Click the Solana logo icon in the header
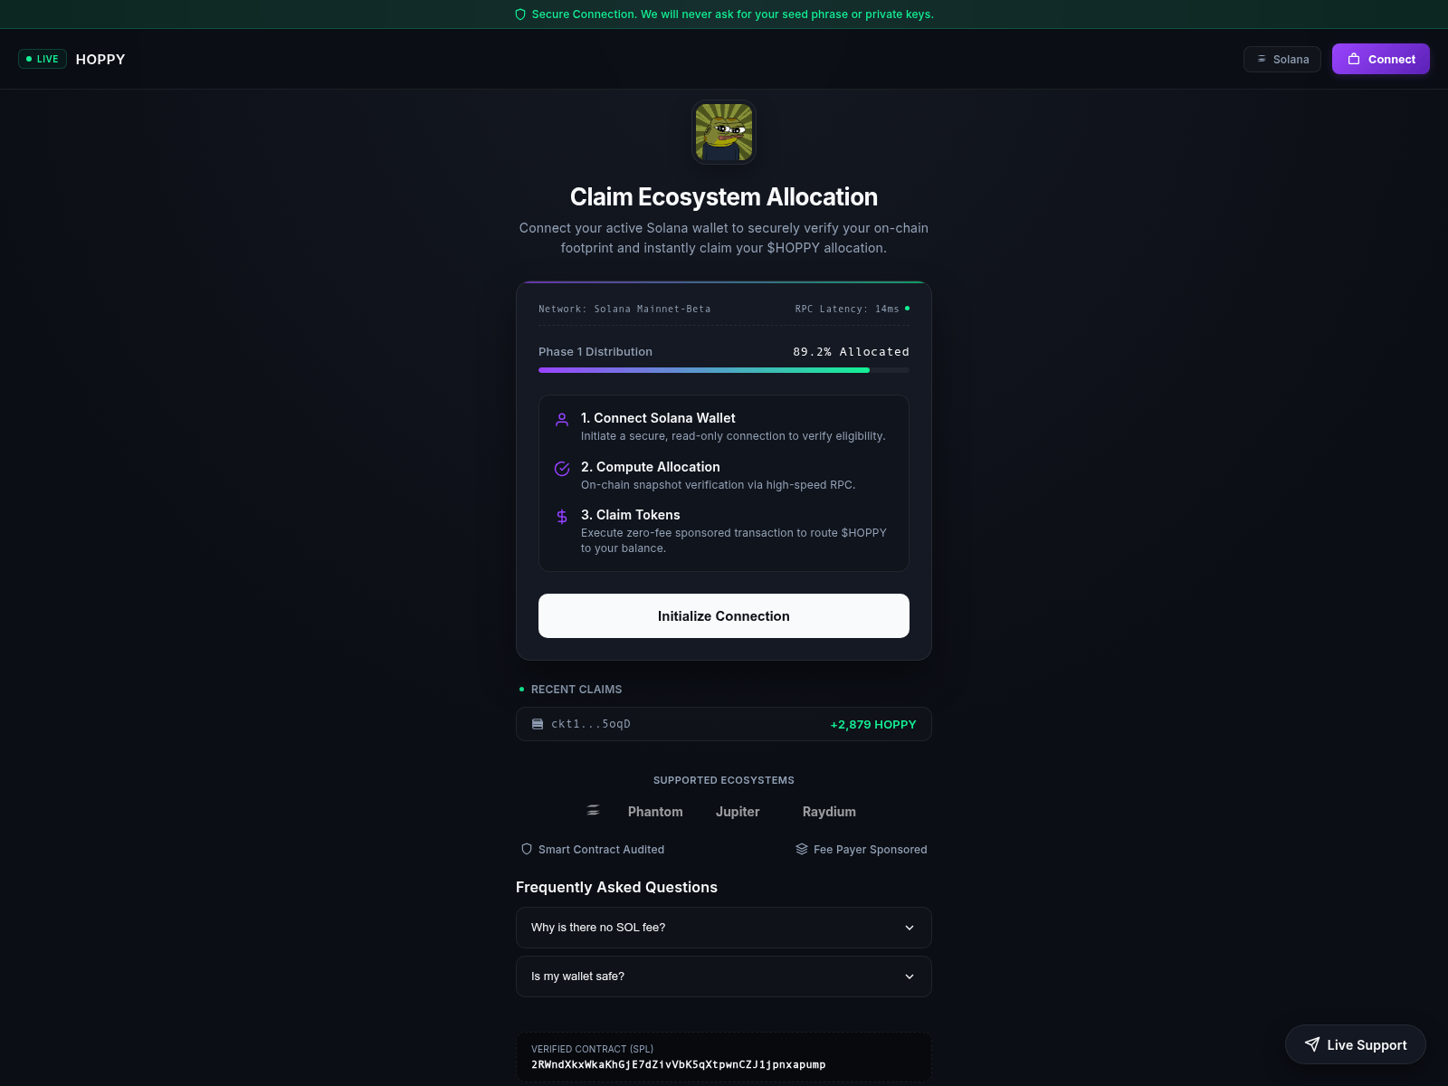 pos(1262,59)
